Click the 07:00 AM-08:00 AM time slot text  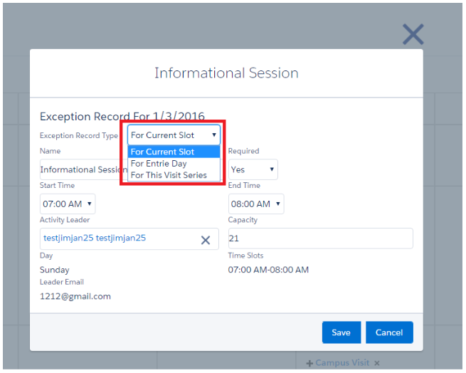268,270
